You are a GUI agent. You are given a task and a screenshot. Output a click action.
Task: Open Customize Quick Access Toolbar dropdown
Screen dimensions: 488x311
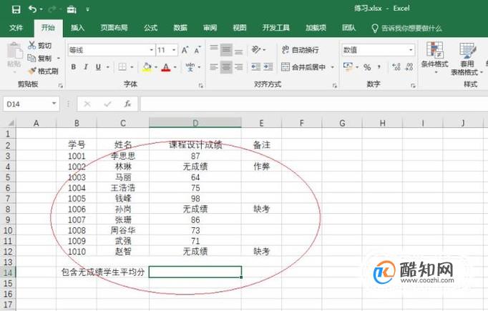[x=88, y=9]
